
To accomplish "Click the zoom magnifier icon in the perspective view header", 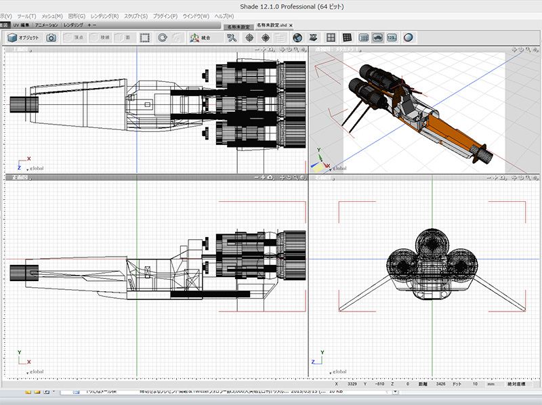I will [528, 49].
